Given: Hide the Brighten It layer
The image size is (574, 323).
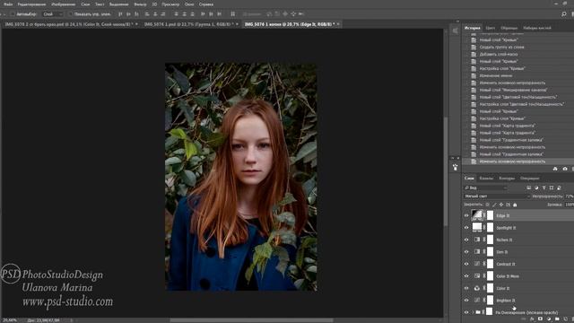Looking at the screenshot, I should pos(466,301).
